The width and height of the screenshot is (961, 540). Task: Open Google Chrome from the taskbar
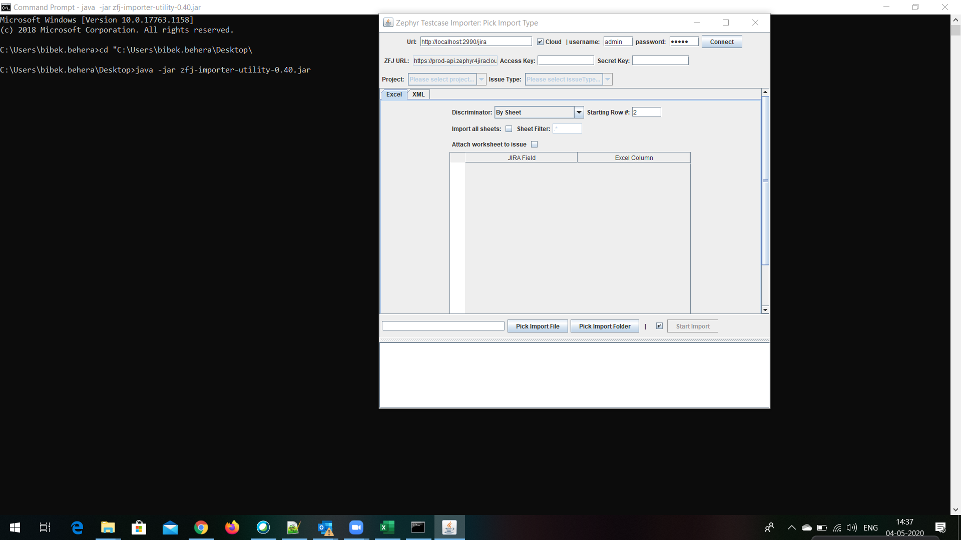(x=201, y=527)
